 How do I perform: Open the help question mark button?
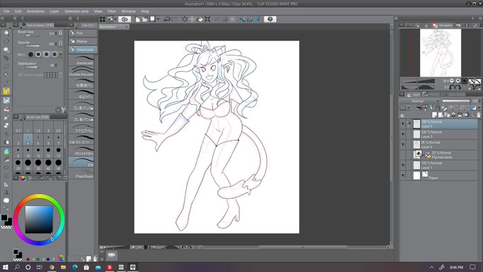(270, 19)
